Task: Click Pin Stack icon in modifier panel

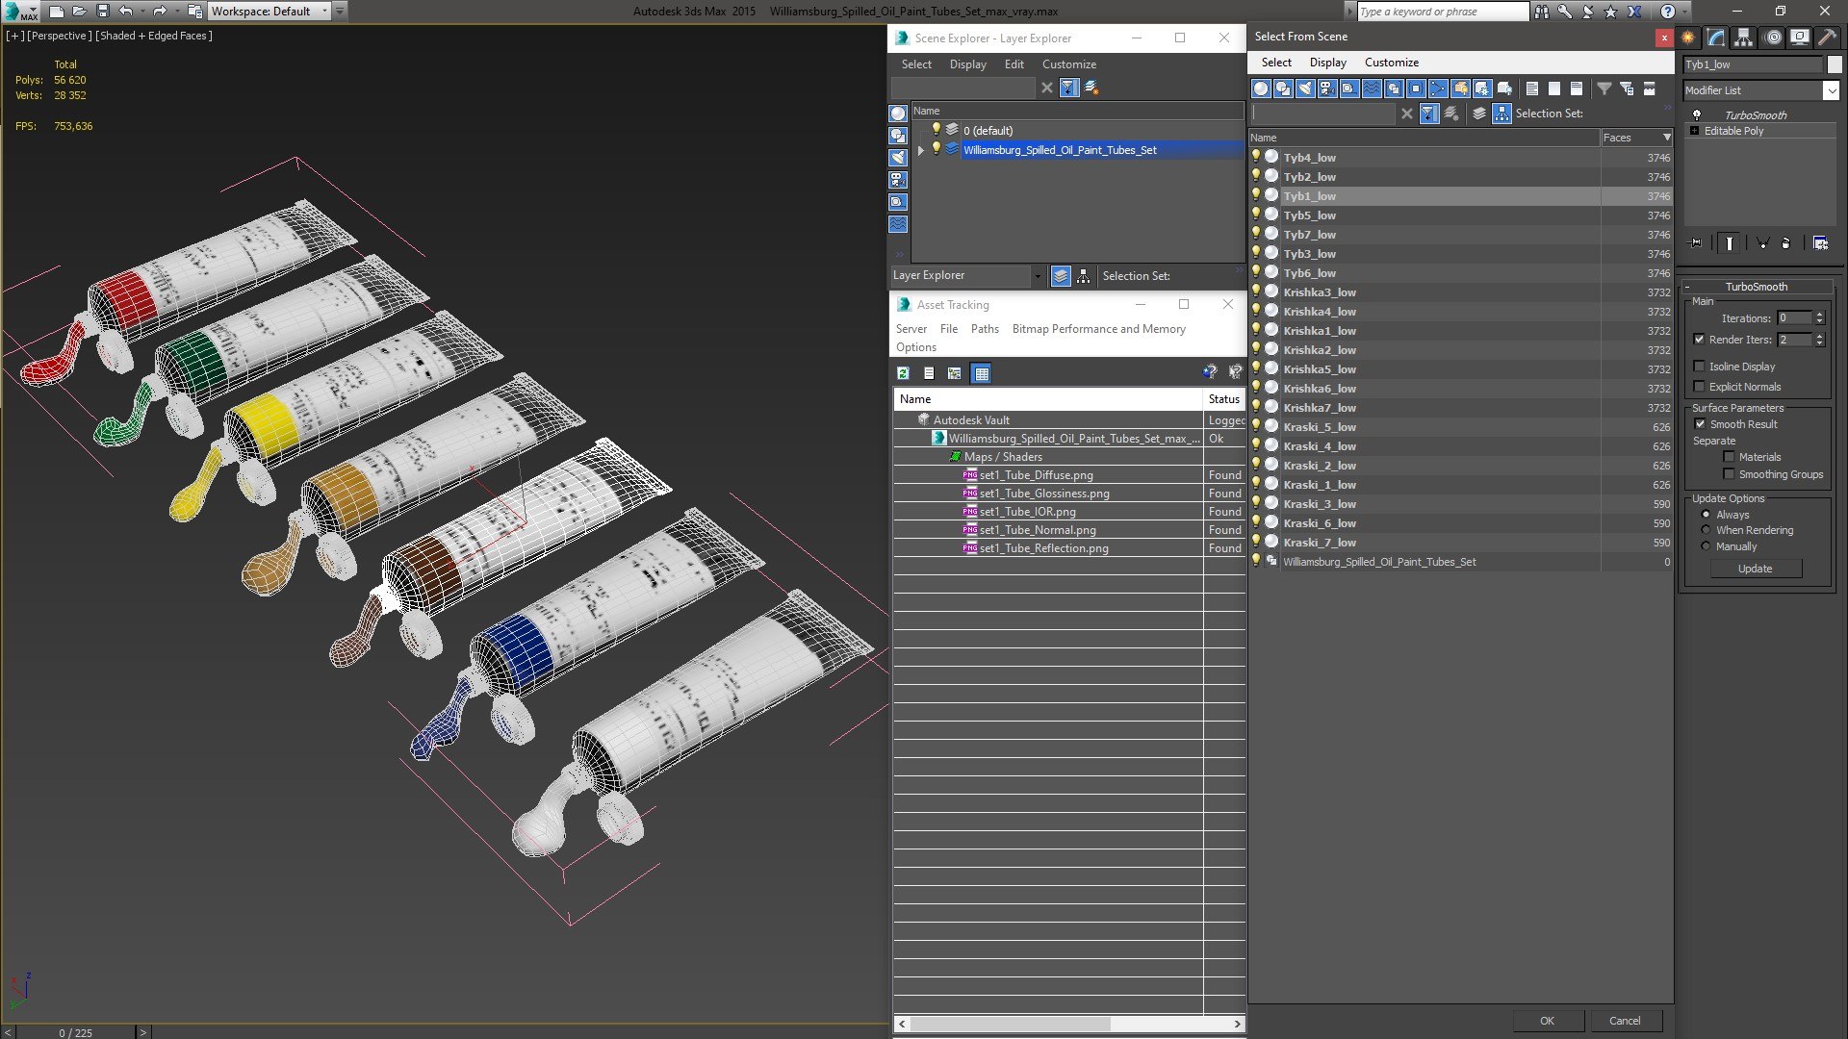Action: point(1695,243)
